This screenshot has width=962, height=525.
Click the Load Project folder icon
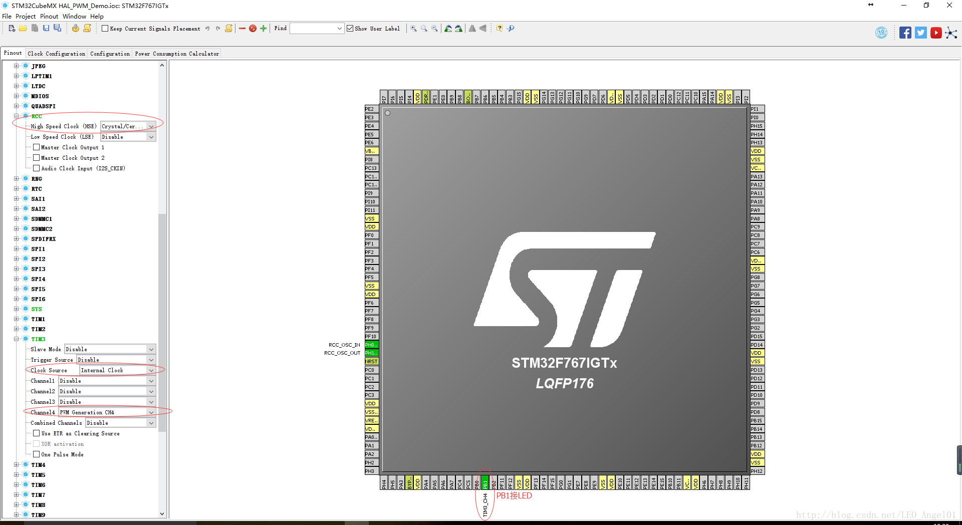[23, 29]
